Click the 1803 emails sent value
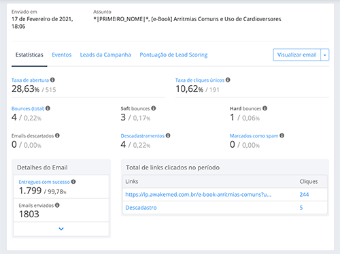The width and height of the screenshot is (340, 254). (29, 214)
